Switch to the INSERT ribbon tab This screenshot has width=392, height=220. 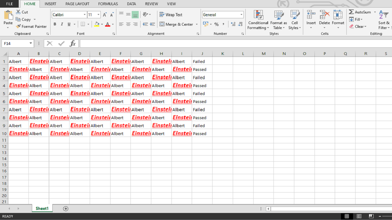(50, 4)
